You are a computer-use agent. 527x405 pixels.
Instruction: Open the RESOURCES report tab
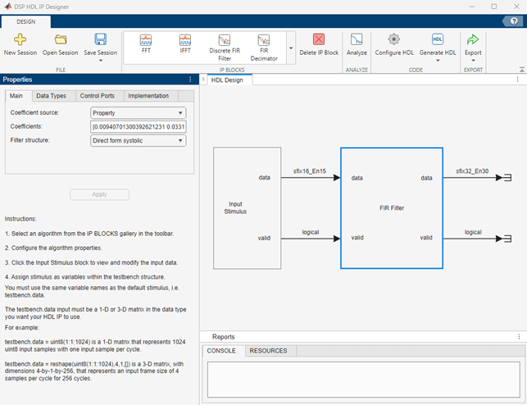(269, 351)
